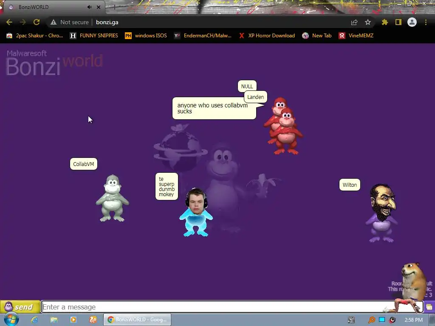The image size is (435, 326).
Task: Mute the BonziWORLD tab audio icon
Action: [x=89, y=7]
